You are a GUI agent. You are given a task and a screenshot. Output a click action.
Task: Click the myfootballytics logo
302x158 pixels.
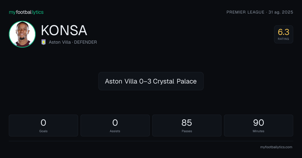click(26, 12)
